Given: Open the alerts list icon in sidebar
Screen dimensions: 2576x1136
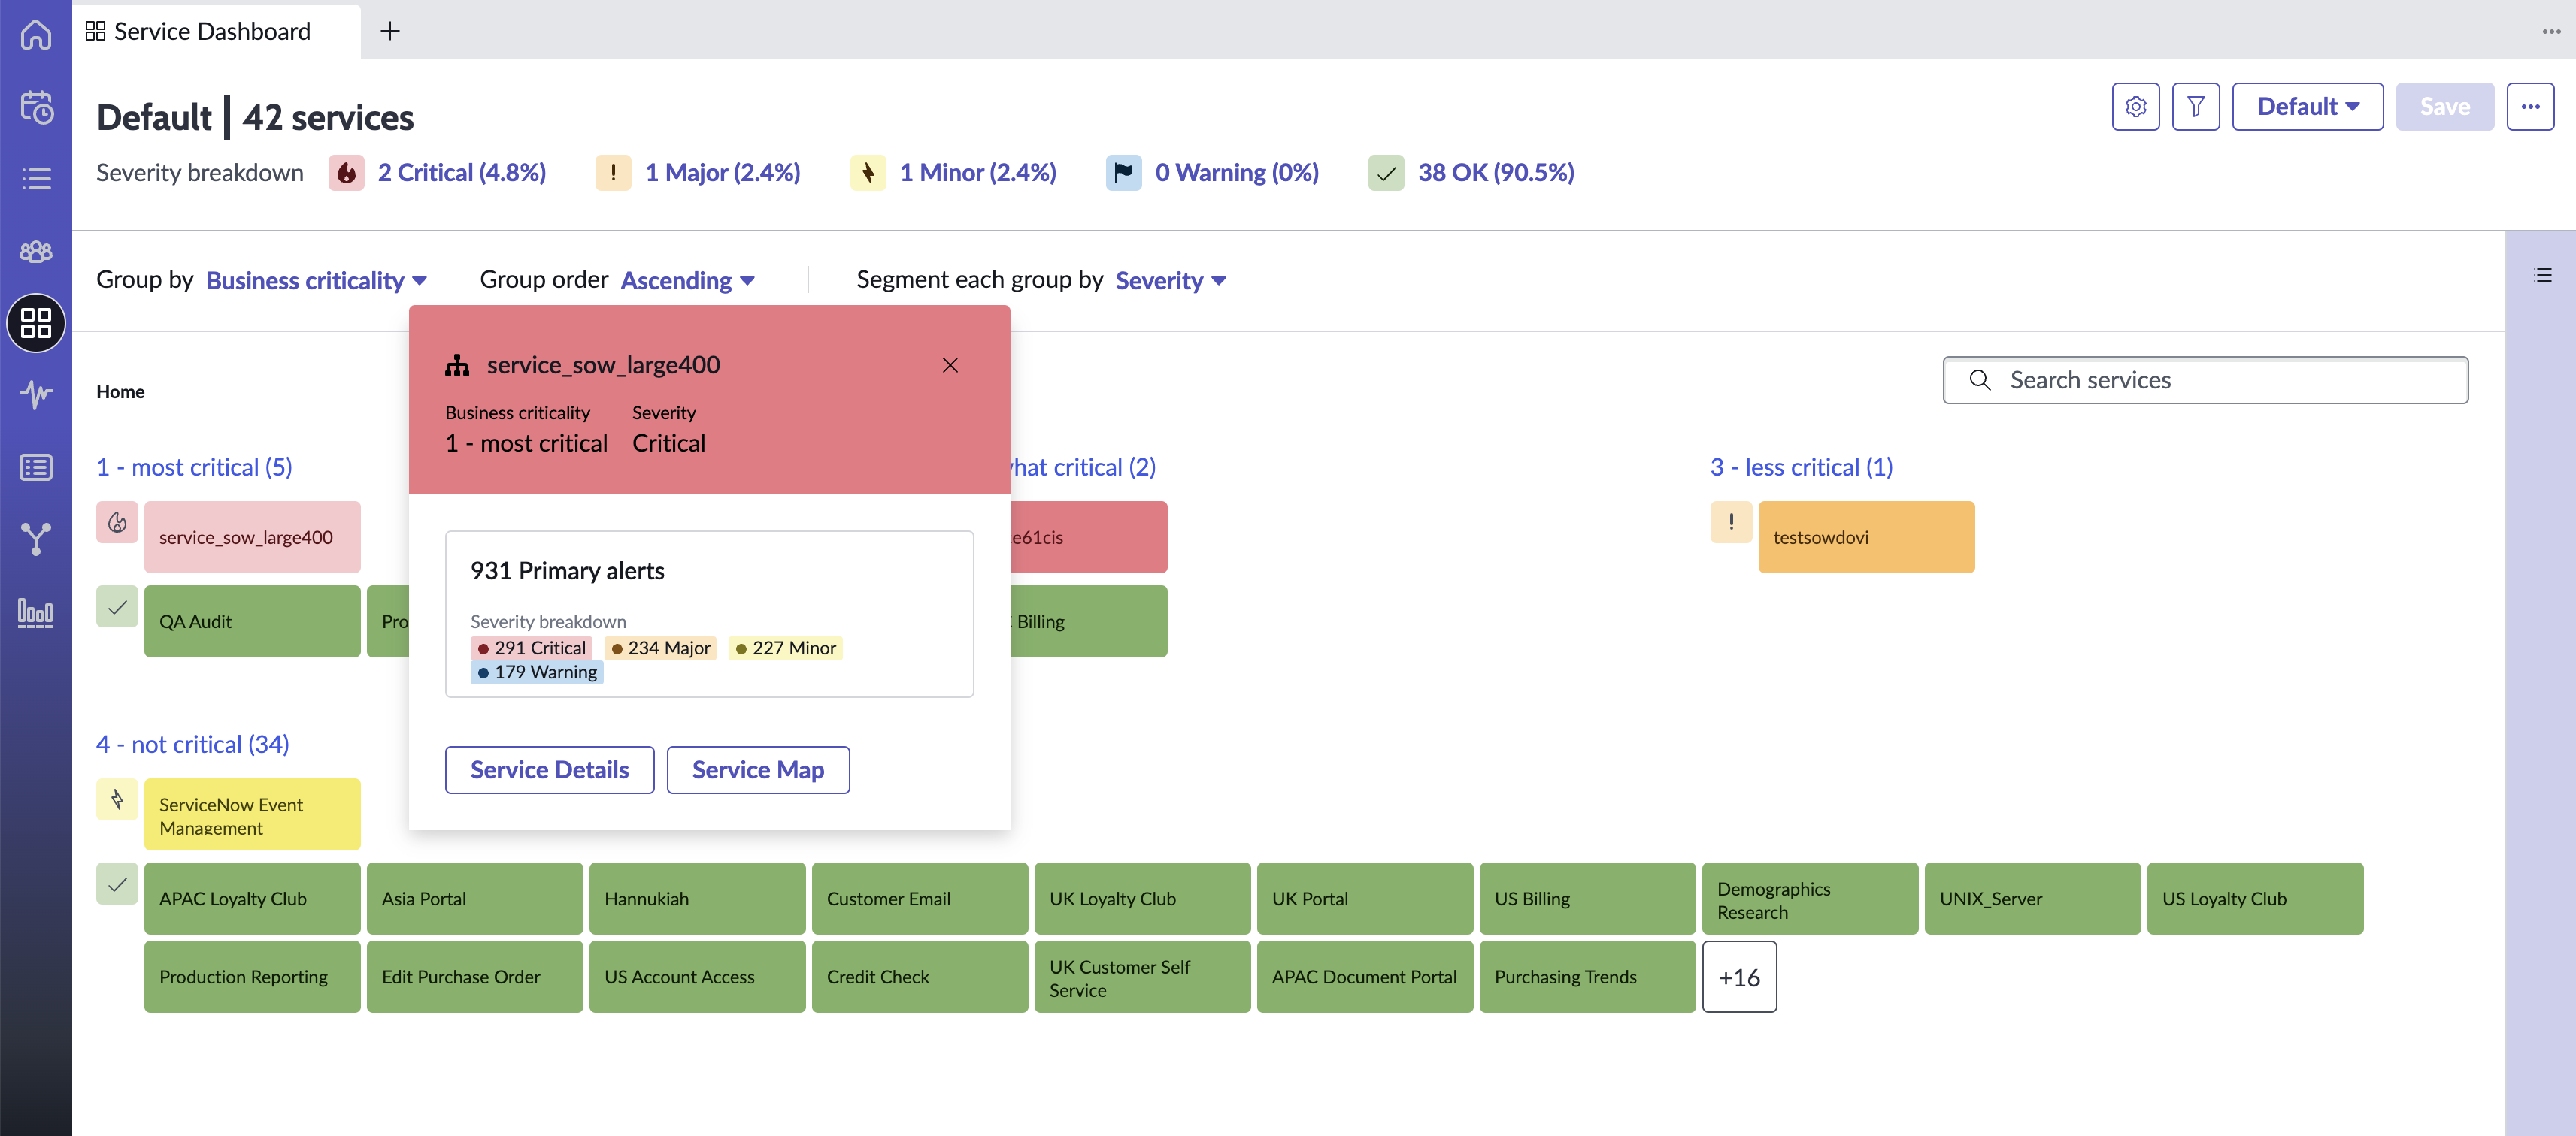Looking at the screenshot, I should tap(36, 178).
